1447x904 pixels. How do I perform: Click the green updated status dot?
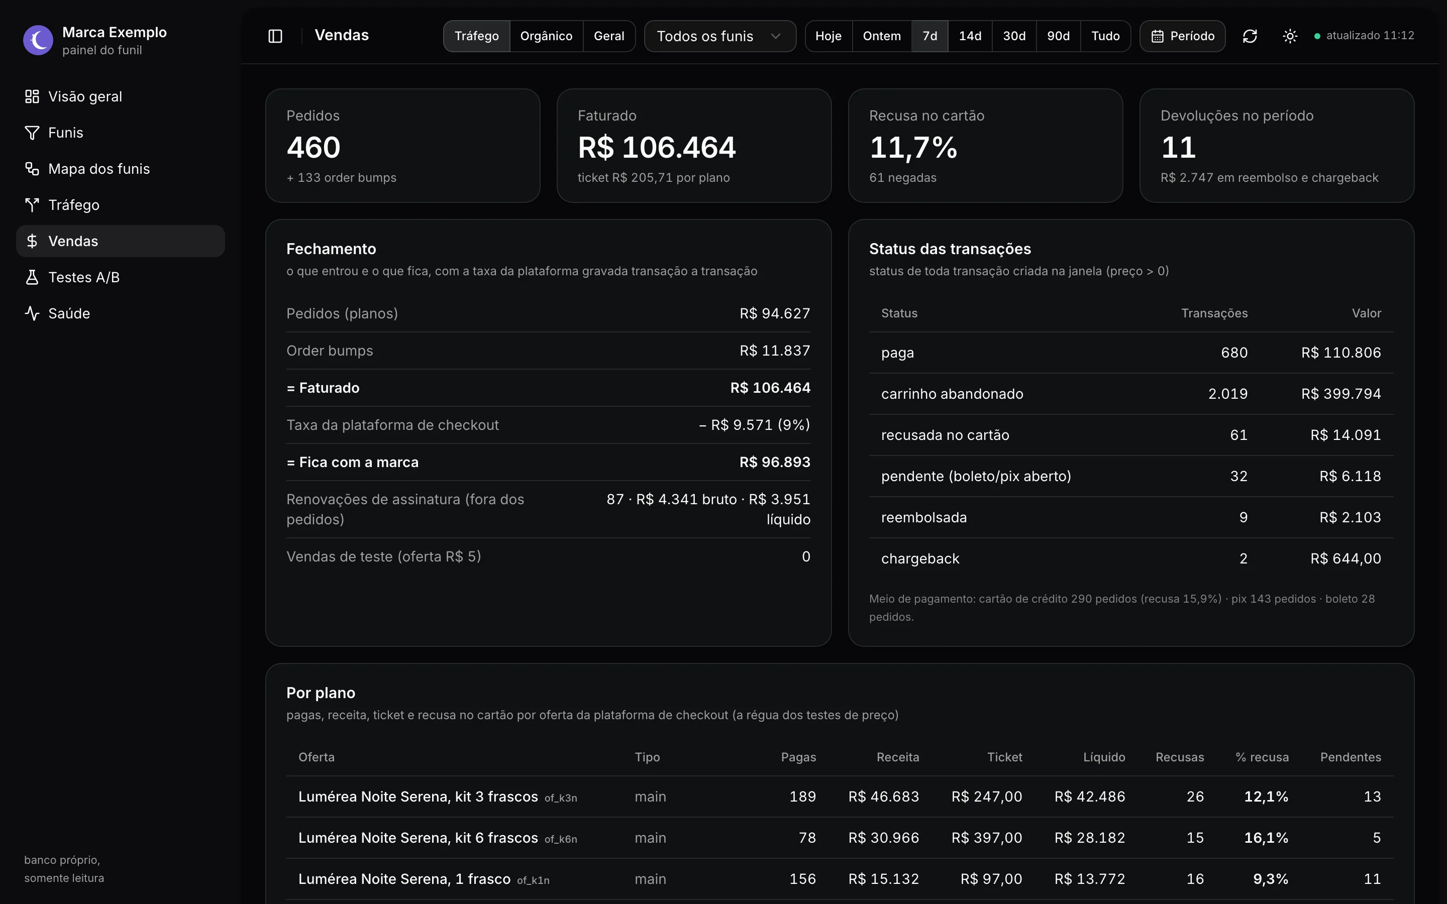coord(1317,36)
